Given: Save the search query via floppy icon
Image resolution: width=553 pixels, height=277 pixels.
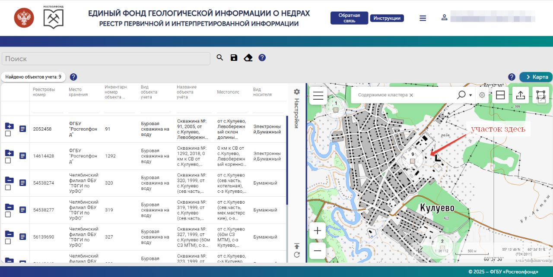Looking at the screenshot, I should click(234, 58).
